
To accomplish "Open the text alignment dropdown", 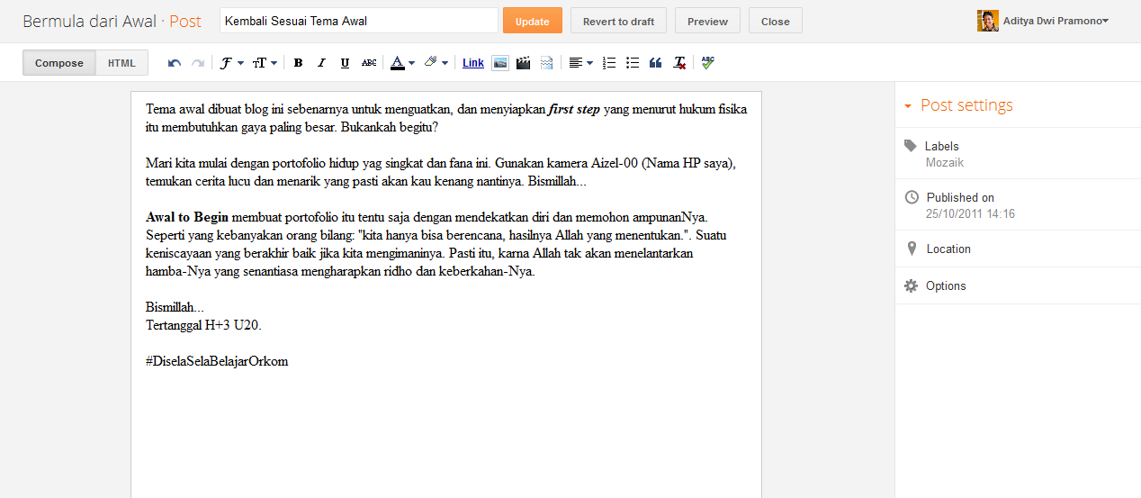I will coord(580,63).
